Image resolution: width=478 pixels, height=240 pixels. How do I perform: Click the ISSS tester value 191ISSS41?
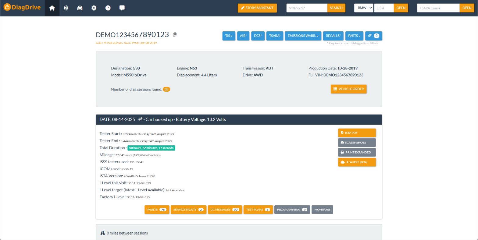click(137, 162)
